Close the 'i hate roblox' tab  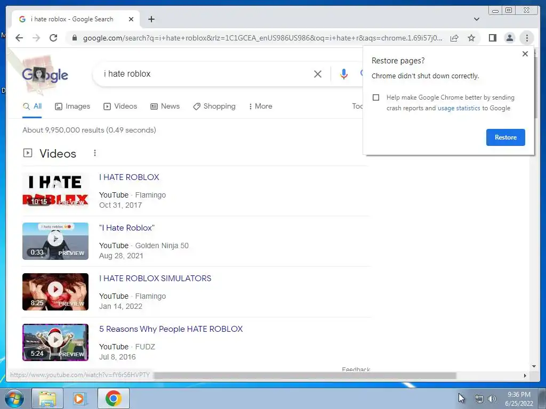[131, 19]
